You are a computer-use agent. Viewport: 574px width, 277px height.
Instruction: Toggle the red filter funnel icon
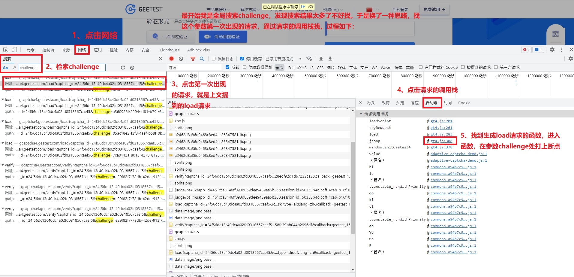coord(193,59)
